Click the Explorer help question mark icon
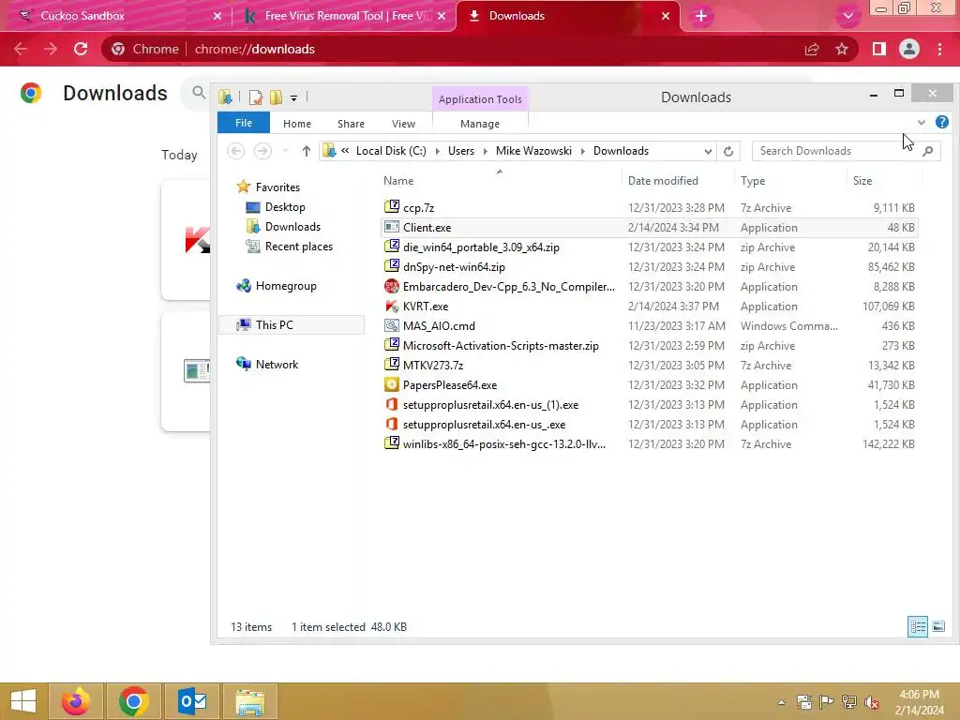Viewport: 960px width, 720px height. 941,122
